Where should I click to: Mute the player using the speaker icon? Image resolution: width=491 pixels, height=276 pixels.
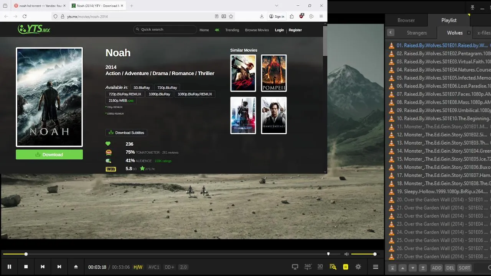[346, 254]
